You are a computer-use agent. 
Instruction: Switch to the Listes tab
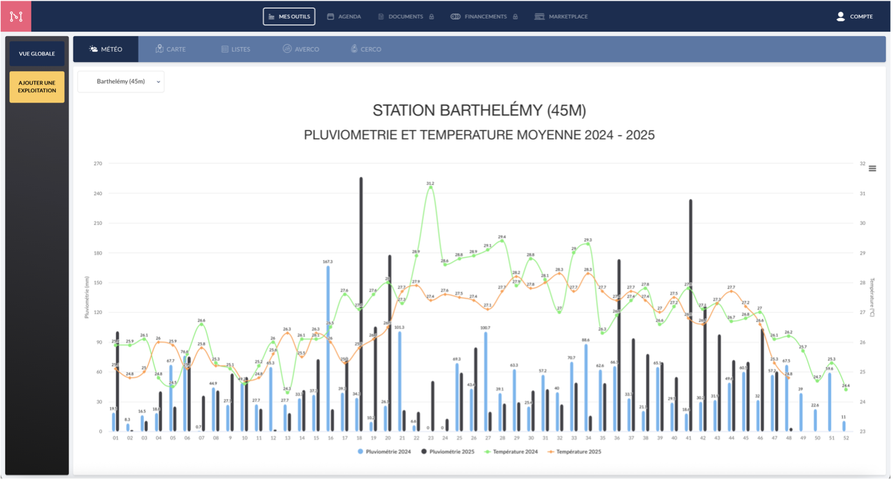(236, 49)
